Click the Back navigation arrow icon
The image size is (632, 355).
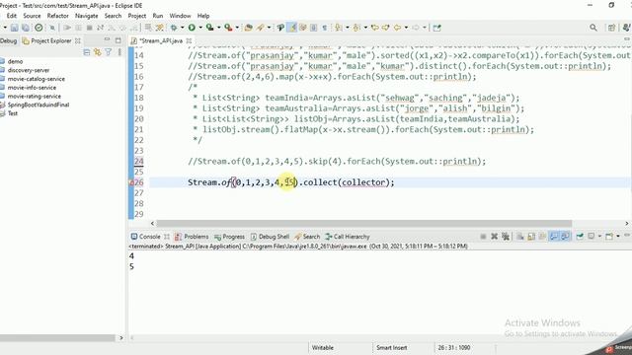(x=397, y=28)
